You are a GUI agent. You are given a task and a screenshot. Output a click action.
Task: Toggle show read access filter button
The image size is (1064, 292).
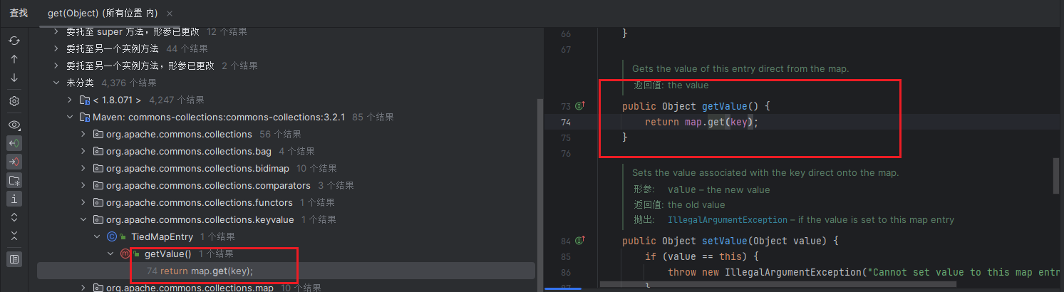[14, 143]
